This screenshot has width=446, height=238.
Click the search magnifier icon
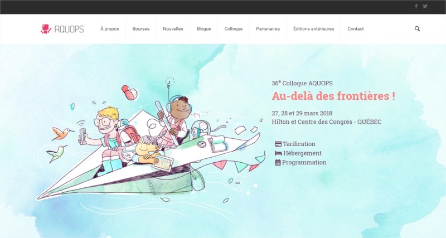(417, 29)
